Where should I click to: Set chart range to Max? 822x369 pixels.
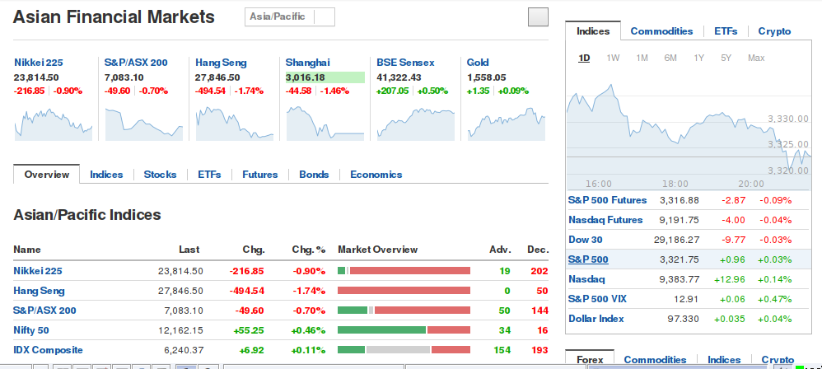pyautogui.click(x=756, y=58)
